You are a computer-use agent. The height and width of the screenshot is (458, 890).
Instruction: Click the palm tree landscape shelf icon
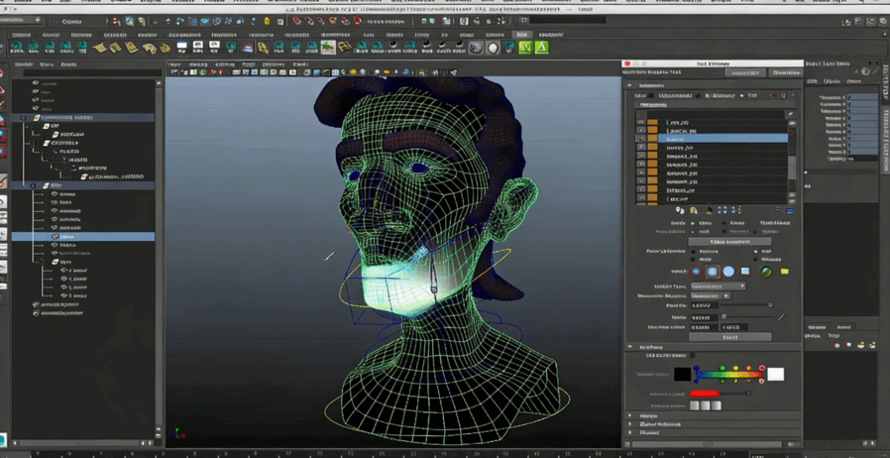[328, 47]
